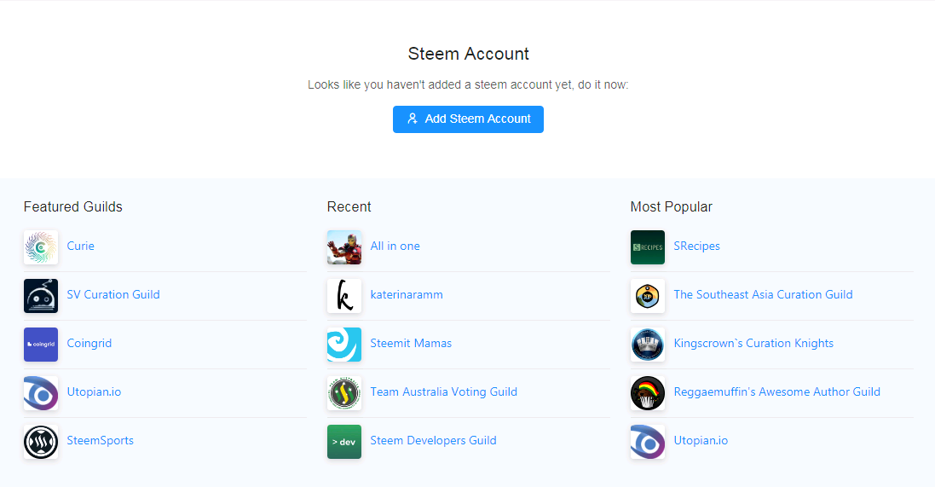Open the katerinaramm guild link
935x487 pixels.
[x=407, y=294]
